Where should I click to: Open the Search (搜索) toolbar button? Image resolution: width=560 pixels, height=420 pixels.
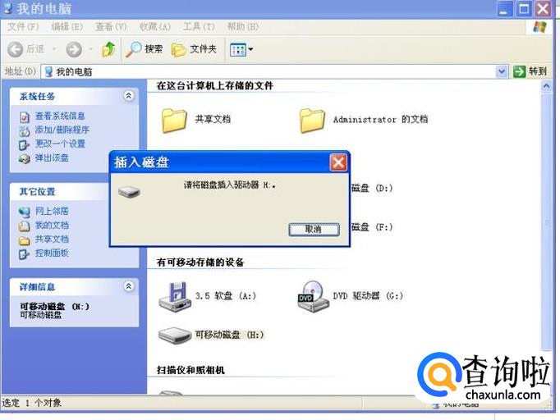click(x=144, y=49)
